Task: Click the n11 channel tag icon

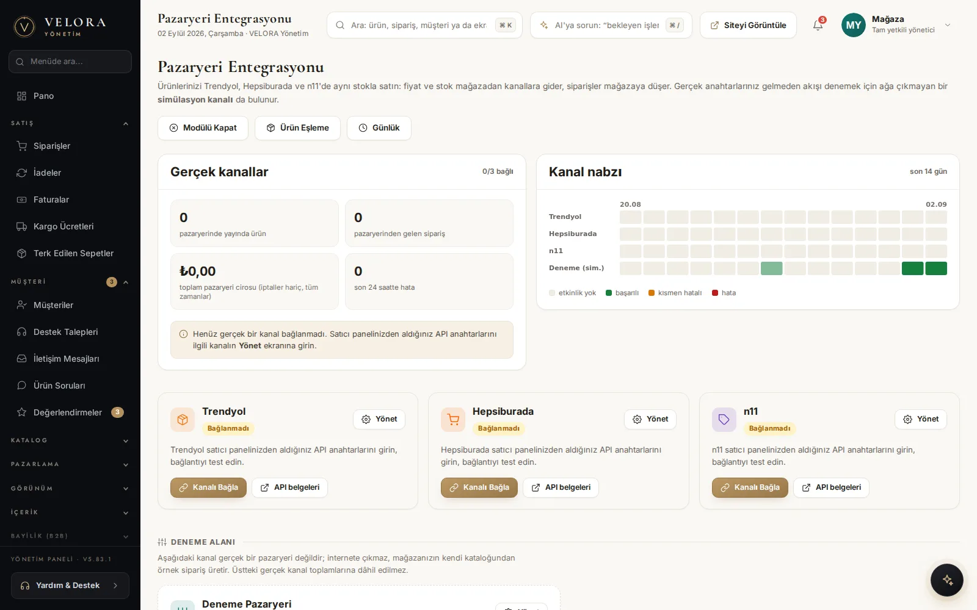Action: pyautogui.click(x=724, y=420)
